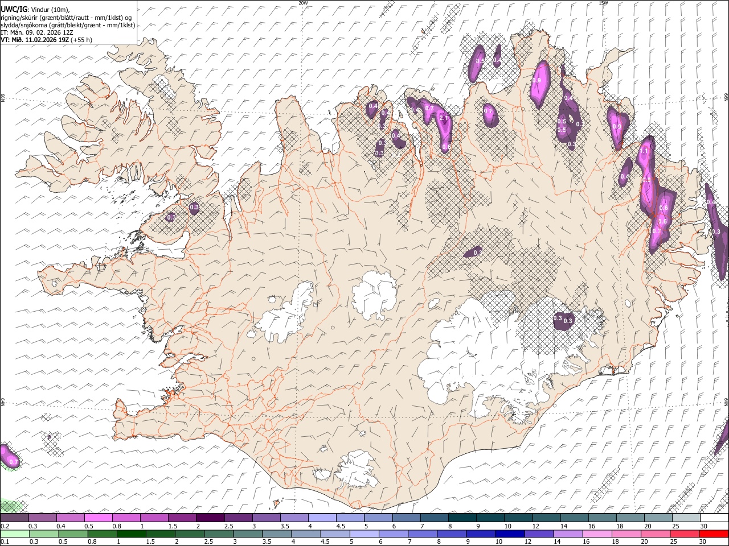Pick the violet rain legend swatch at 12

click(539, 533)
